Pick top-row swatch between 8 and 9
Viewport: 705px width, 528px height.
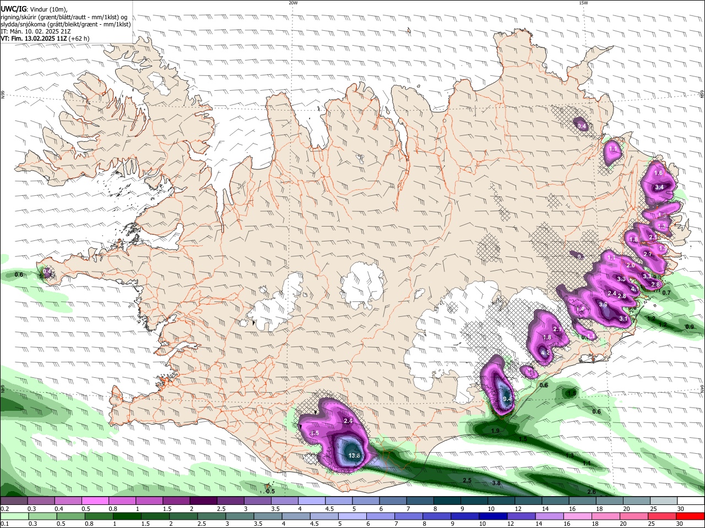(447, 501)
